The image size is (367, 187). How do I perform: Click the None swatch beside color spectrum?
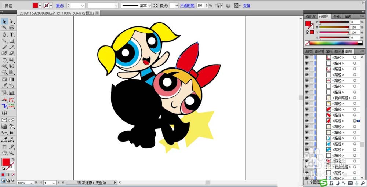pyautogui.click(x=307, y=43)
